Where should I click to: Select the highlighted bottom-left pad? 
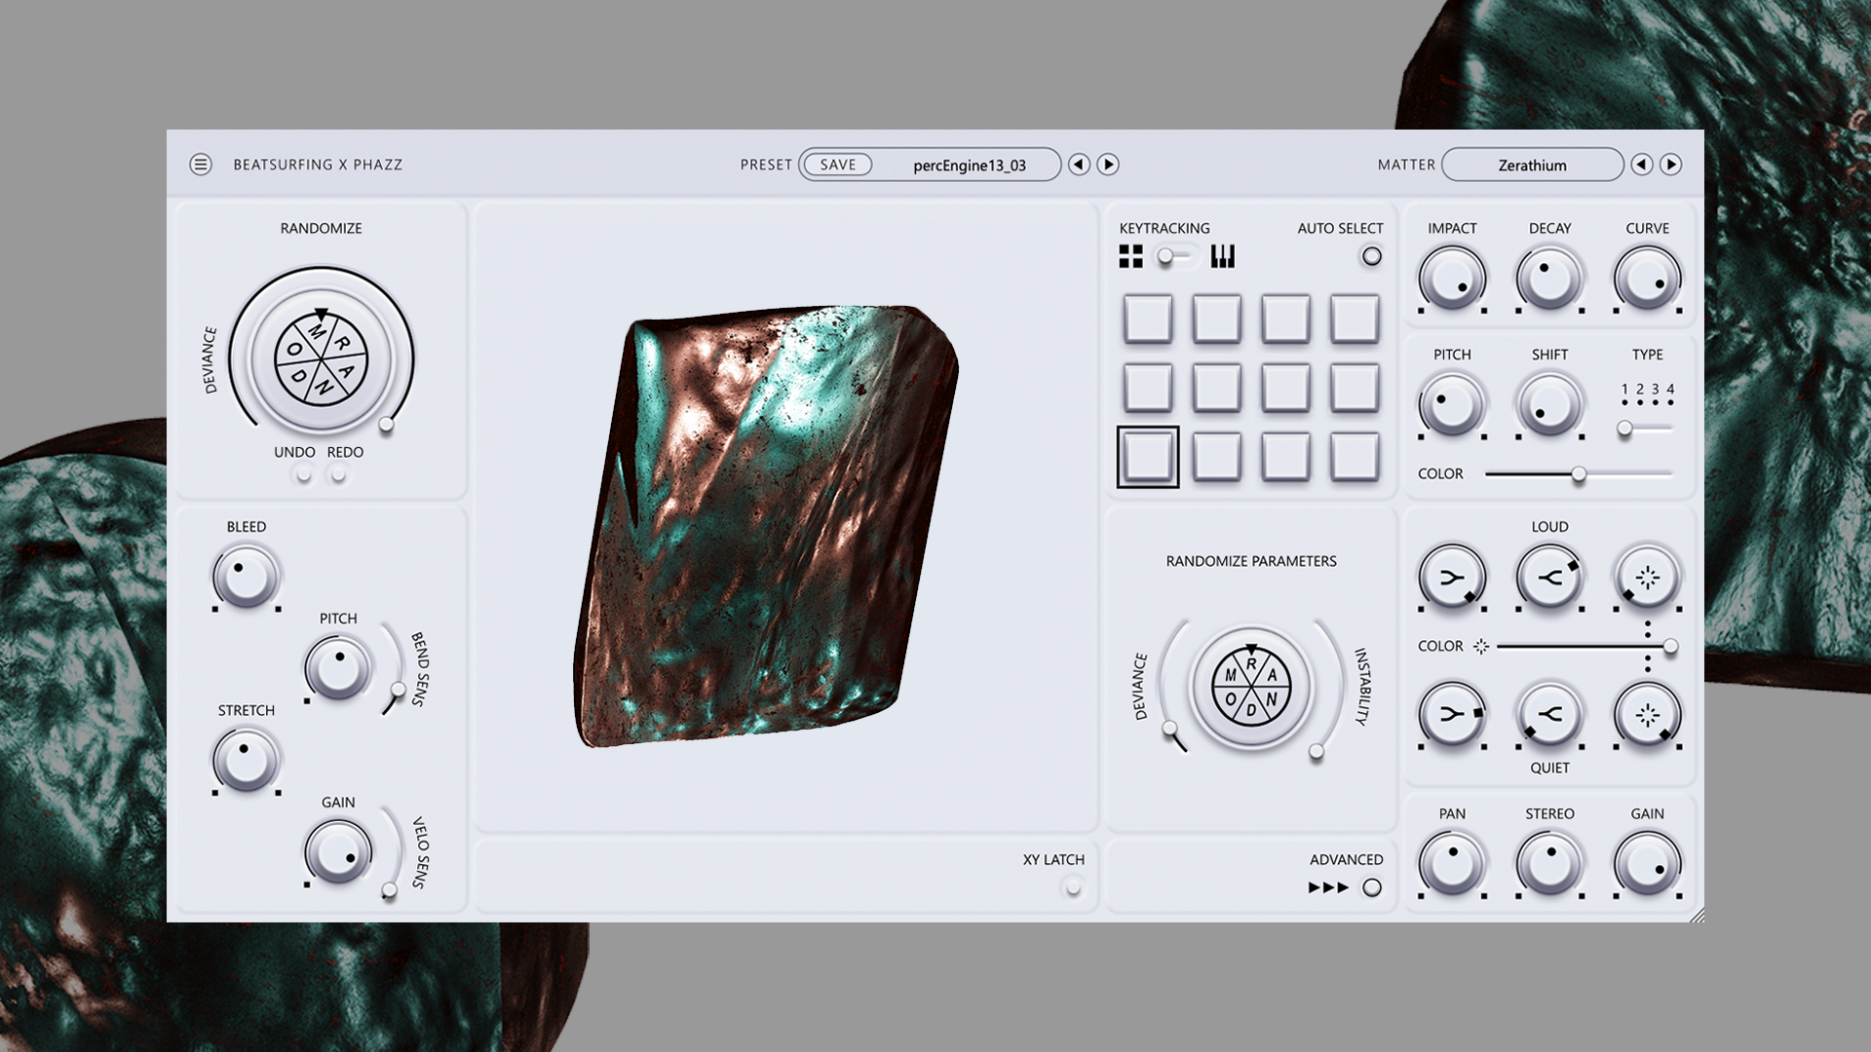[x=1148, y=457]
